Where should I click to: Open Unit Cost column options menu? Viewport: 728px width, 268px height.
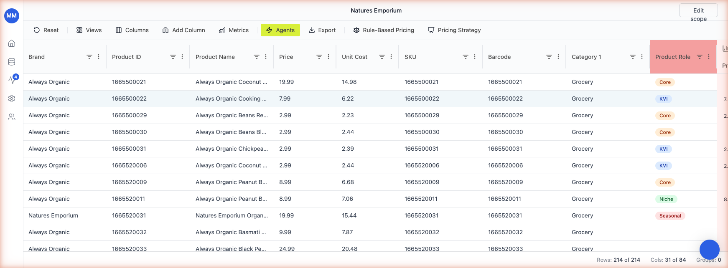[x=391, y=57]
